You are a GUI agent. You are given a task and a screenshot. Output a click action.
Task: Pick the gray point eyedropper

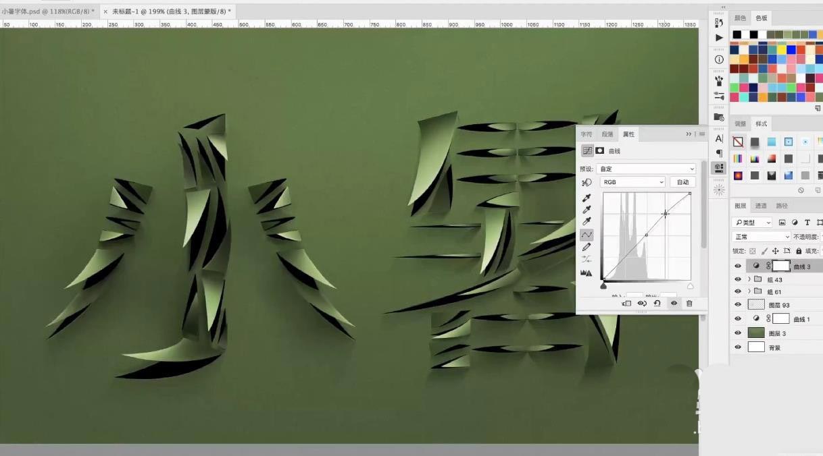587,210
